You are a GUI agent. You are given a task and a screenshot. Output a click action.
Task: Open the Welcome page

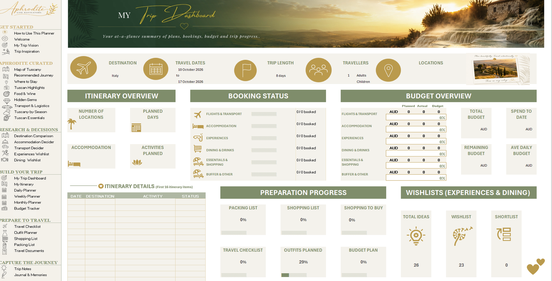click(22, 39)
